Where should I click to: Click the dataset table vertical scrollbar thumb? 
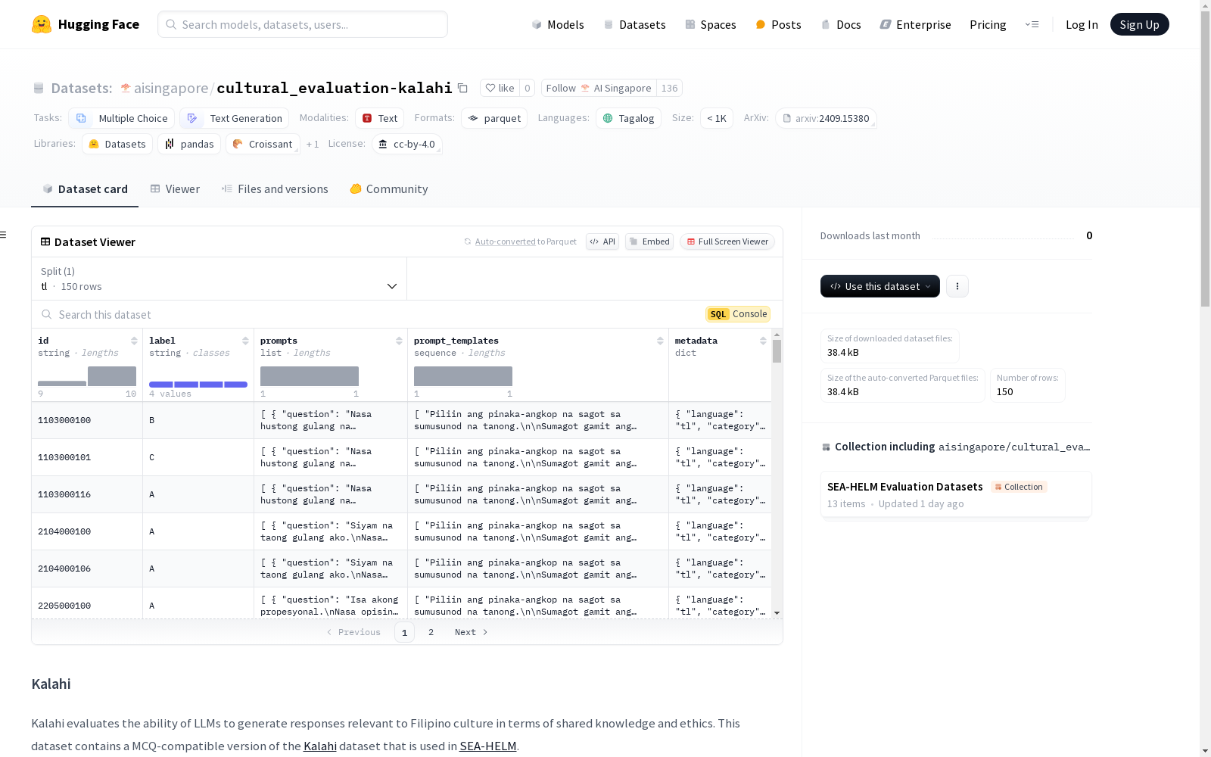pos(777,351)
